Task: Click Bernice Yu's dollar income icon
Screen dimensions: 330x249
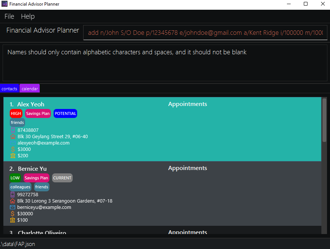Action: 12,214
